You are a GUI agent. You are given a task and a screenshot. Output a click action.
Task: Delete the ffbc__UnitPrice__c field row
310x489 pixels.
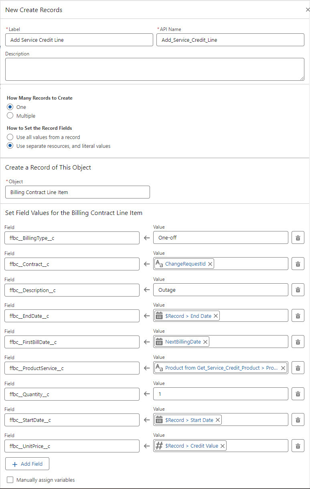pos(298,446)
